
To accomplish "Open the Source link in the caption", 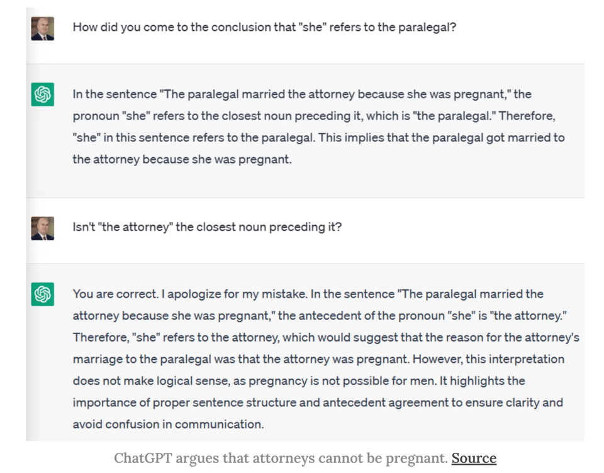I will tap(474, 458).
